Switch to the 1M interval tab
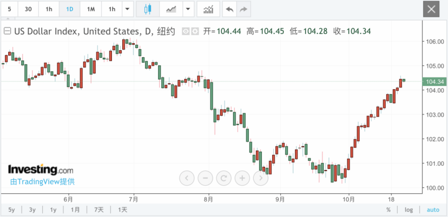Screen dimensions: 448x217 [x=91, y=9]
